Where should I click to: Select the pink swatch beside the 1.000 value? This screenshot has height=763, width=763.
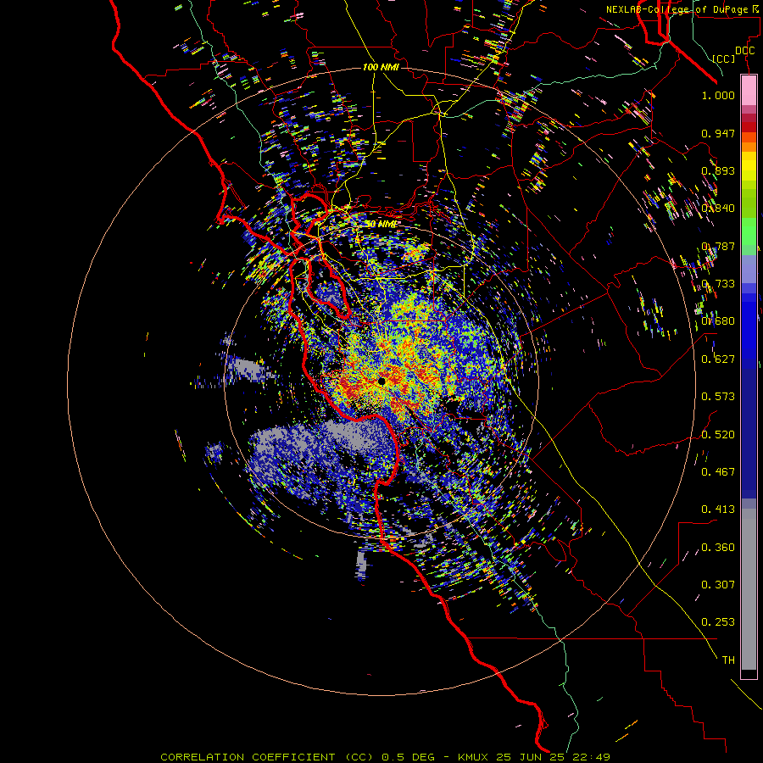click(x=749, y=91)
